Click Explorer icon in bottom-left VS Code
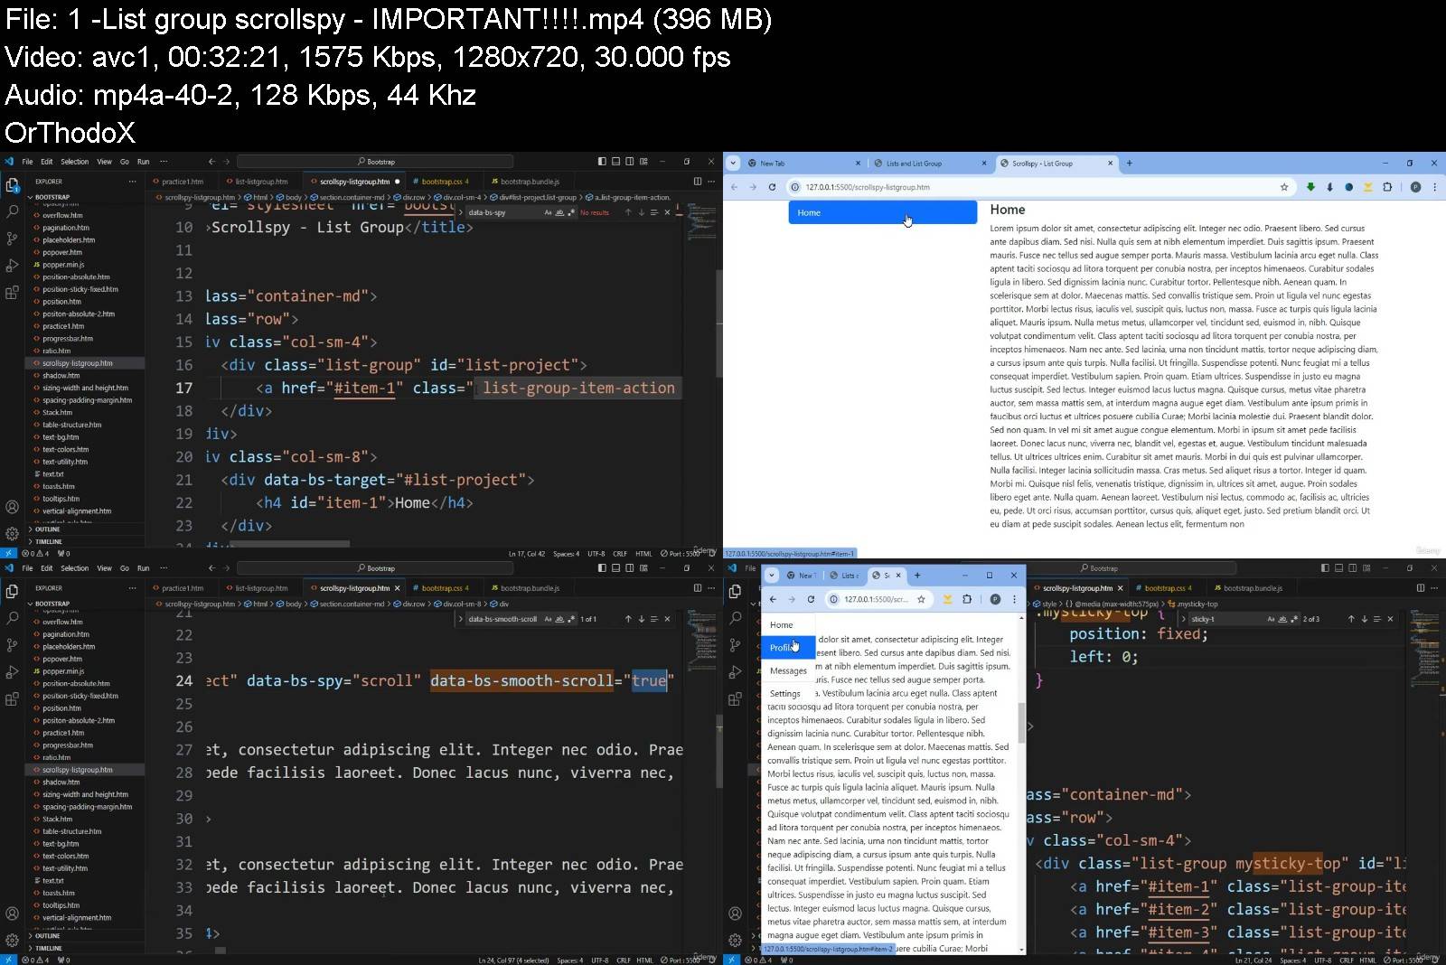Viewport: 1446px width, 965px height. 12,591
